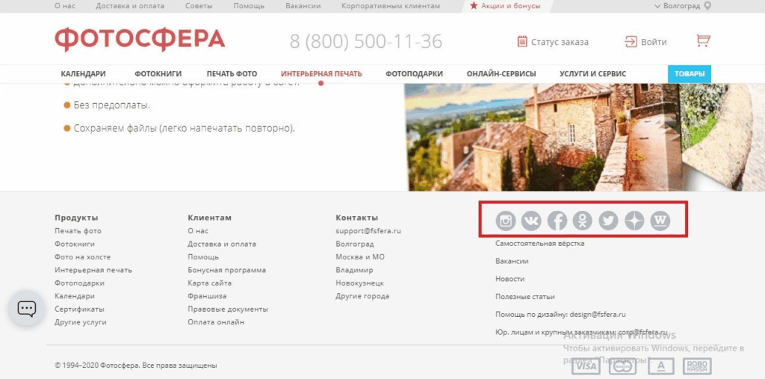Open the Услуги и сервис menu

[x=592, y=74]
